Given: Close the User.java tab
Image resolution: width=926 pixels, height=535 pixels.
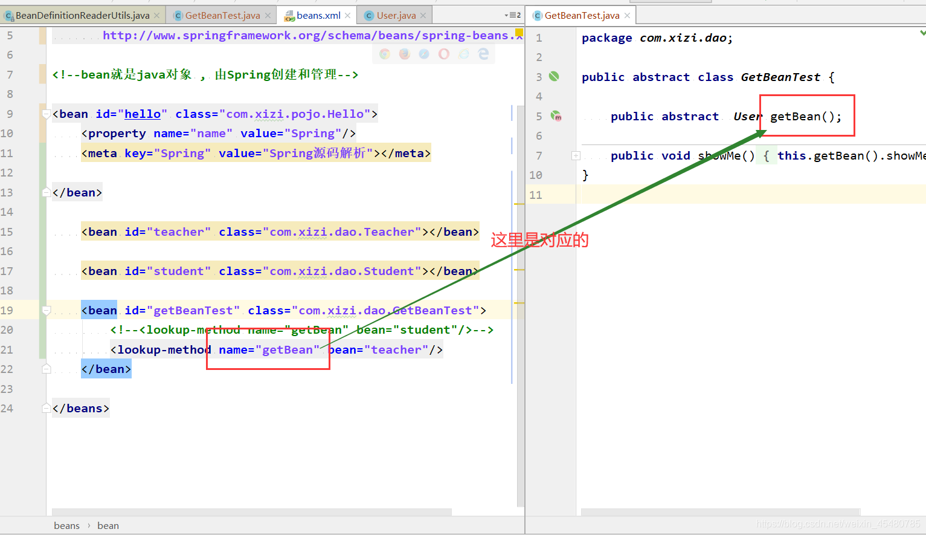Looking at the screenshot, I should coord(423,16).
